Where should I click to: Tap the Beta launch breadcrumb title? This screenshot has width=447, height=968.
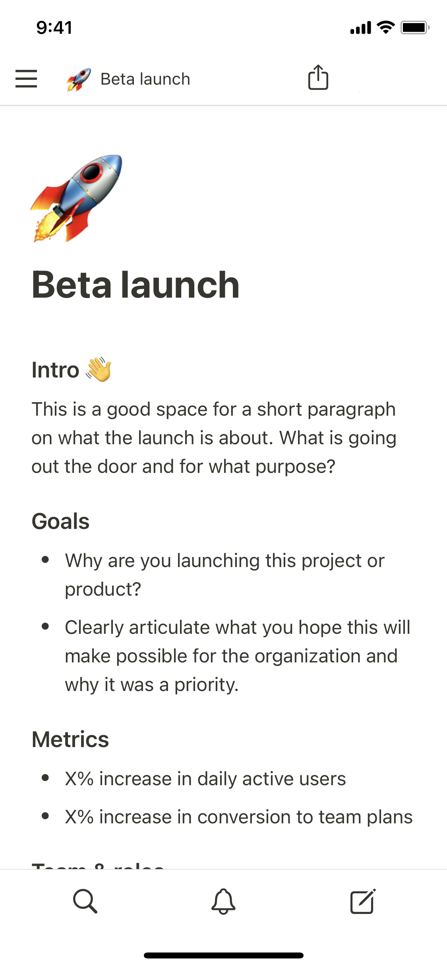(145, 79)
